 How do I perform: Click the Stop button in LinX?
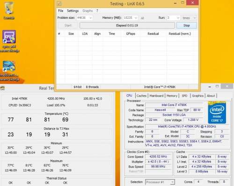click(x=186, y=25)
